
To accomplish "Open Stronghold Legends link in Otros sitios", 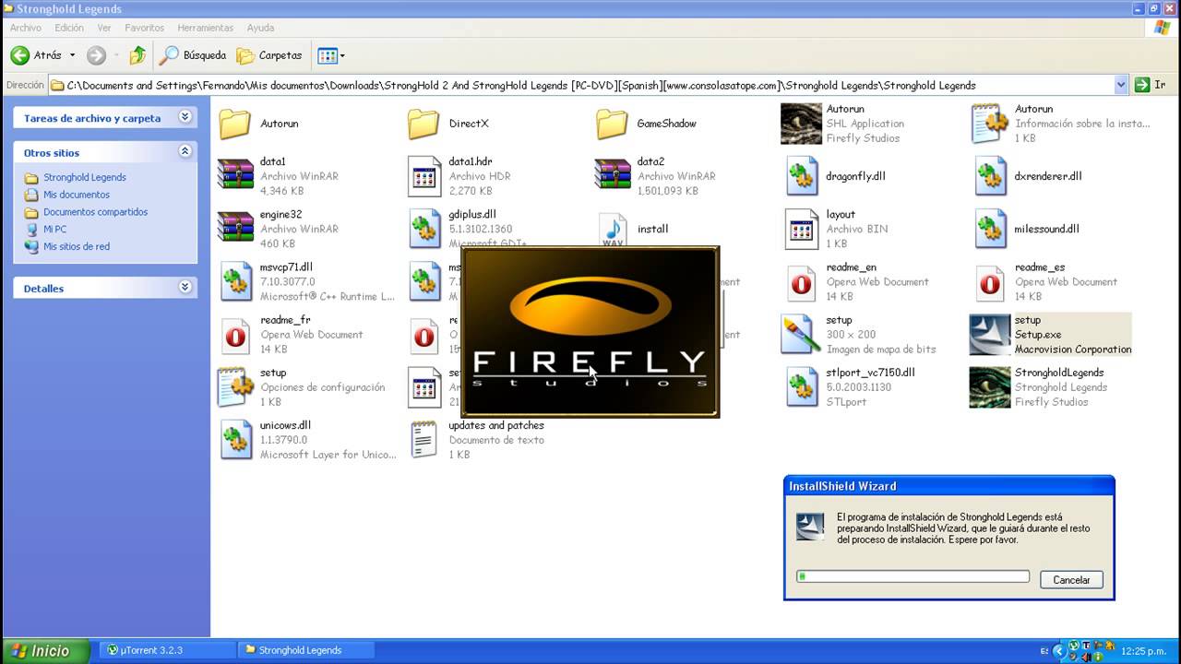I will point(84,177).
